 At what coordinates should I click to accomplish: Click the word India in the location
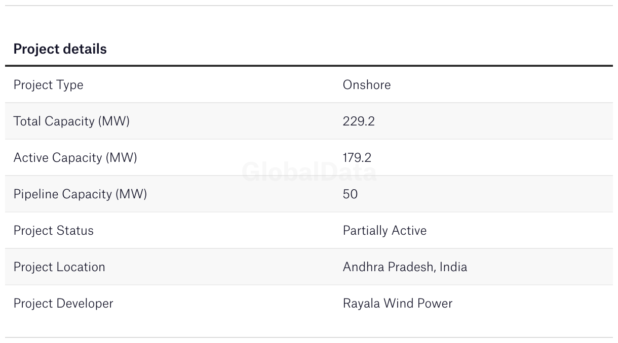point(453,267)
